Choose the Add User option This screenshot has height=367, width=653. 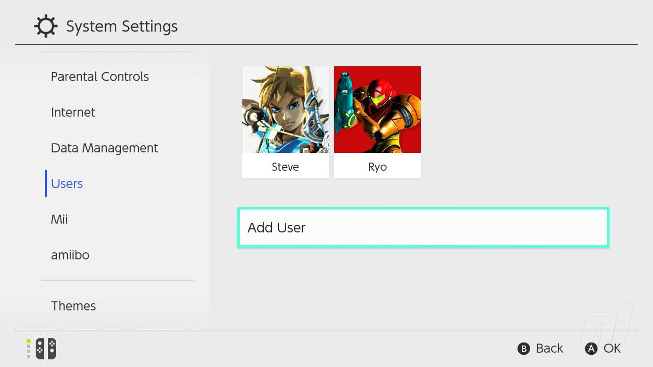(423, 227)
